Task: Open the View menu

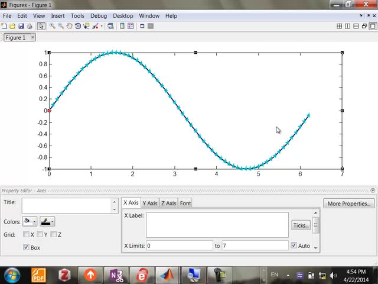Action: point(39,16)
